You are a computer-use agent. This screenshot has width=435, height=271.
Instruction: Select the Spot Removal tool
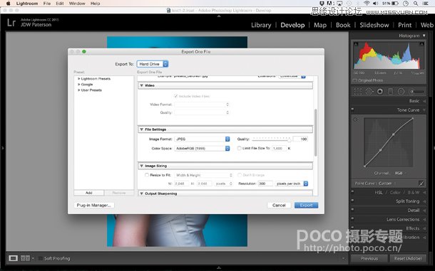[369, 91]
